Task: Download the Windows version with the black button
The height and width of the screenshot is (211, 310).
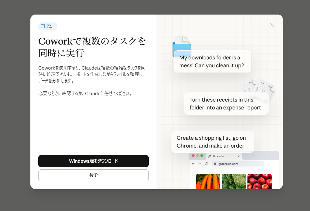Action: [x=93, y=161]
